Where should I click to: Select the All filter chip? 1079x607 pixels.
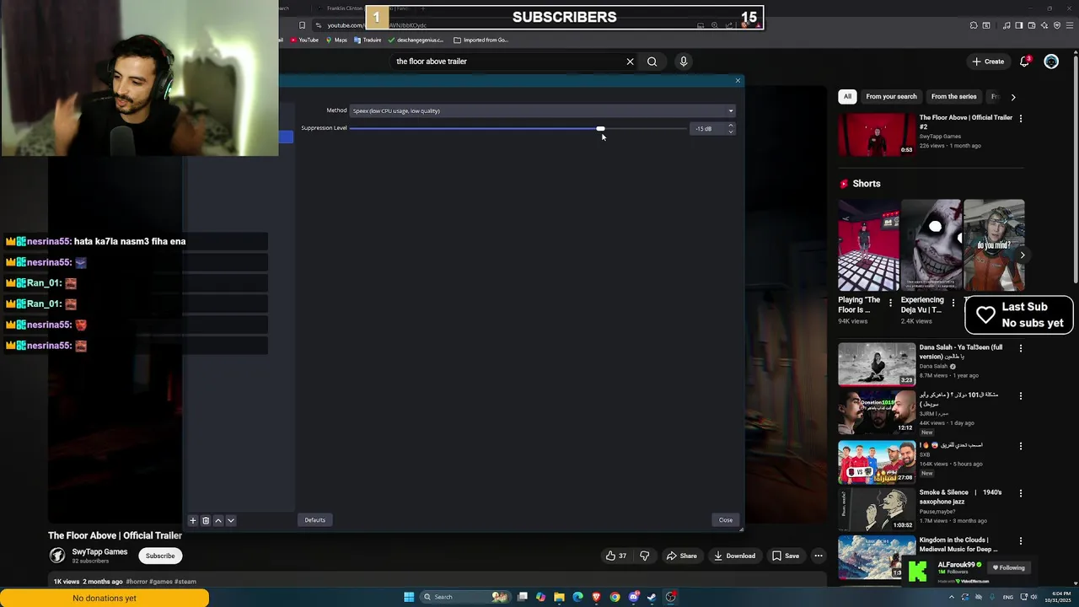click(847, 97)
